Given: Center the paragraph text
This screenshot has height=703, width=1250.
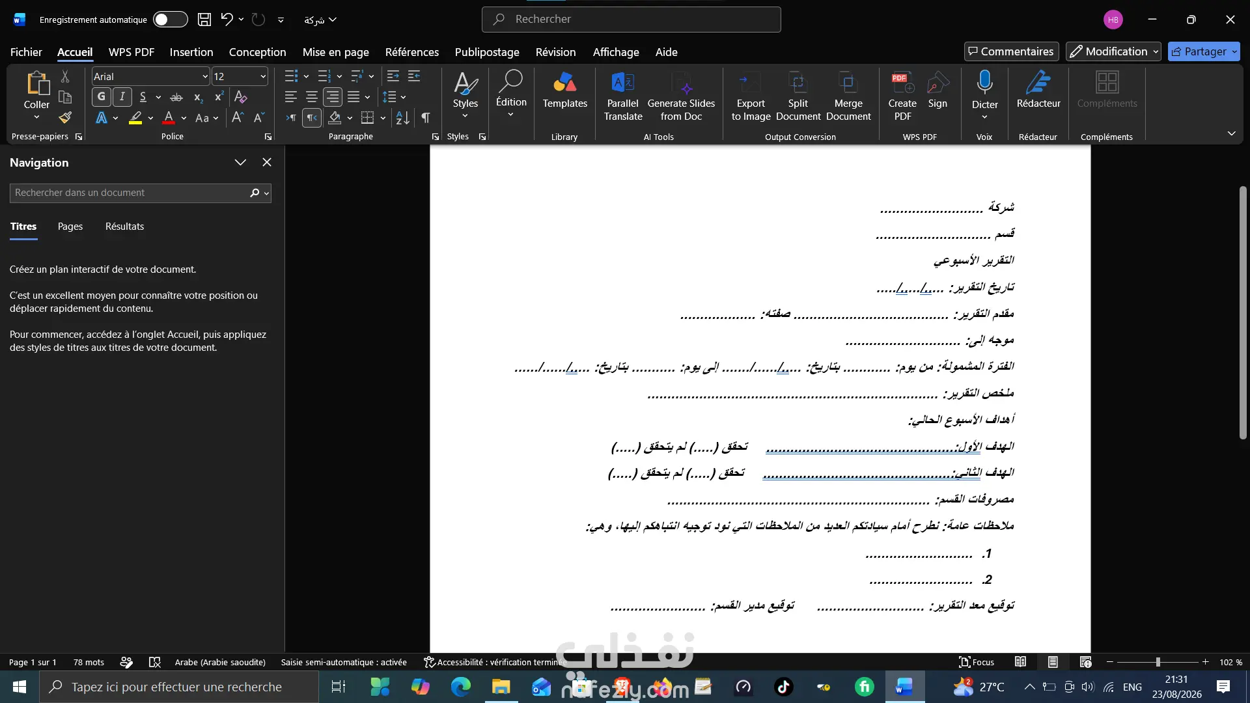Looking at the screenshot, I should pos(312,97).
